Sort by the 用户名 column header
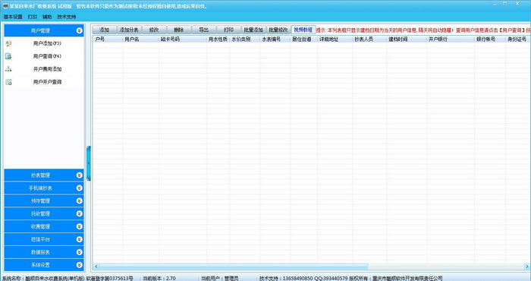The height and width of the screenshot is (281, 531). 140,39
